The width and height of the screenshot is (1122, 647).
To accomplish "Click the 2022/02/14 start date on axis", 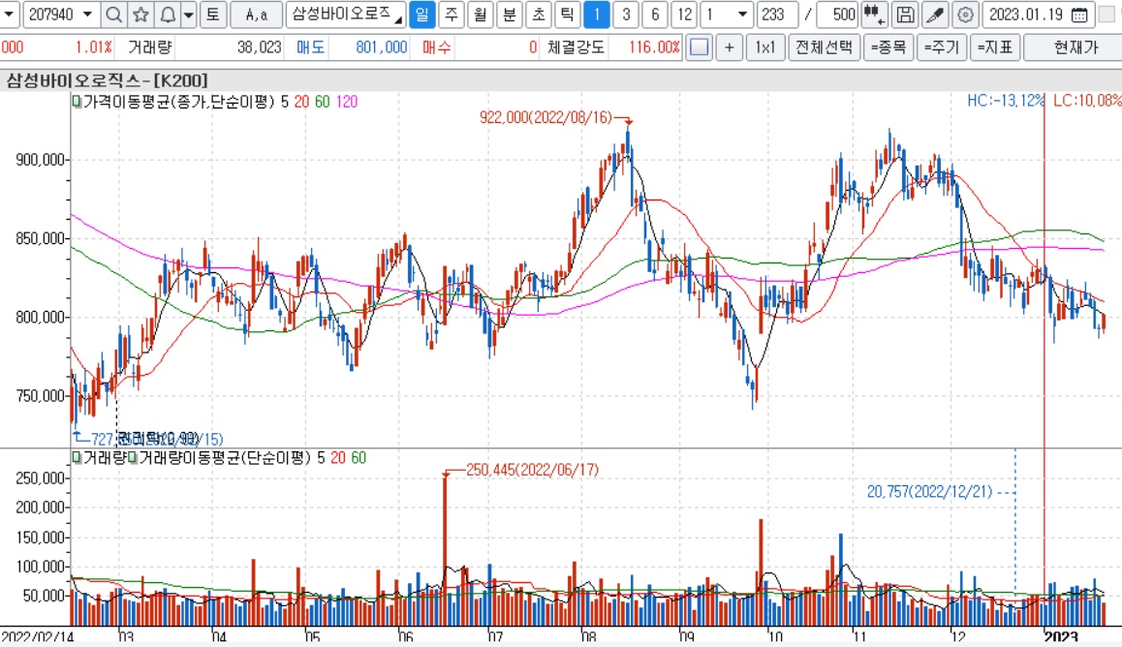I will pyautogui.click(x=37, y=636).
